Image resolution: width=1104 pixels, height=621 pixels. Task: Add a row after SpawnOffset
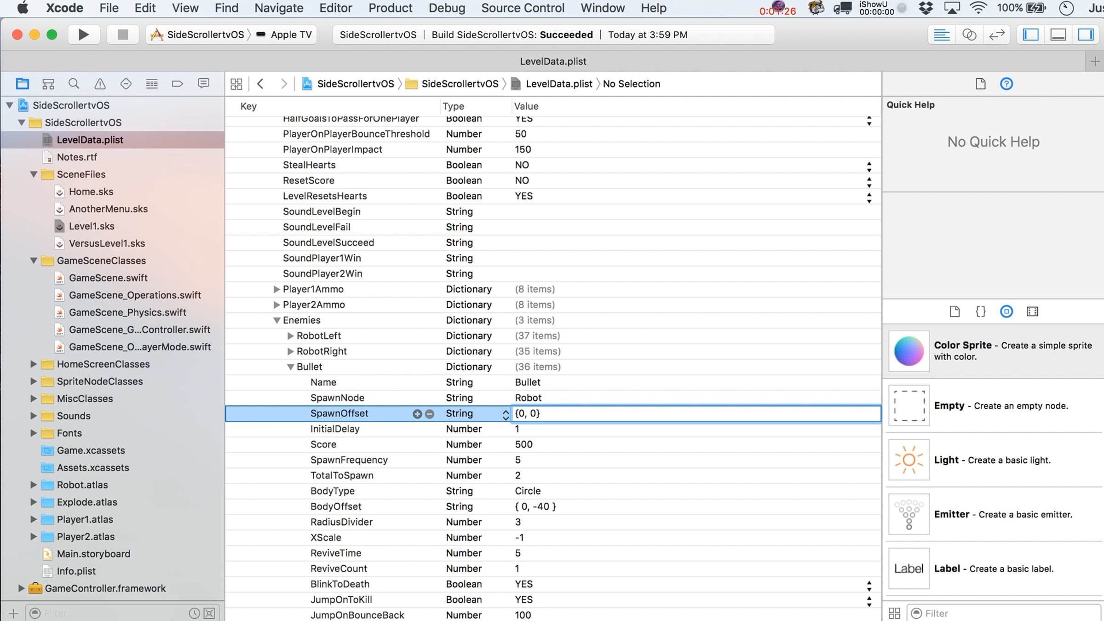[417, 414]
